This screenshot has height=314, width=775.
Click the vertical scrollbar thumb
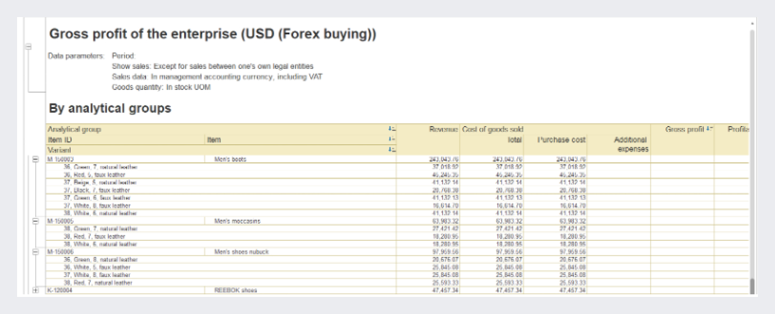[753, 286]
